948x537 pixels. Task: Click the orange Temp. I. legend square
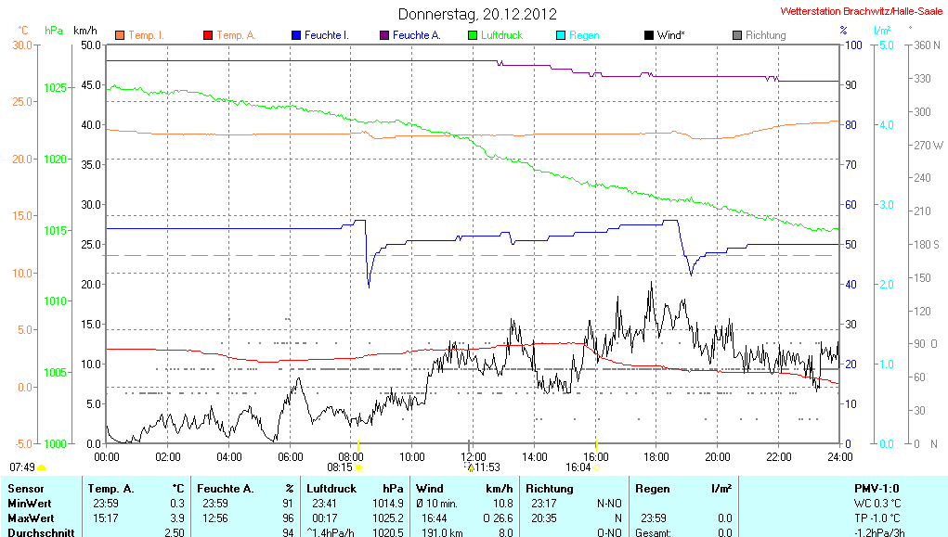pos(120,35)
